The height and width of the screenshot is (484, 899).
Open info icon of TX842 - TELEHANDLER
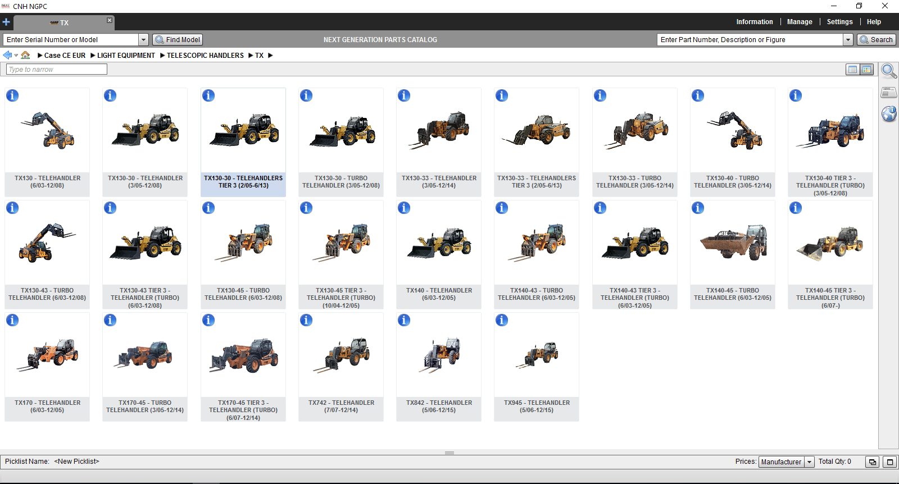pos(404,320)
